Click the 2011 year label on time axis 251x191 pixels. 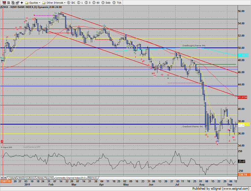(27, 185)
